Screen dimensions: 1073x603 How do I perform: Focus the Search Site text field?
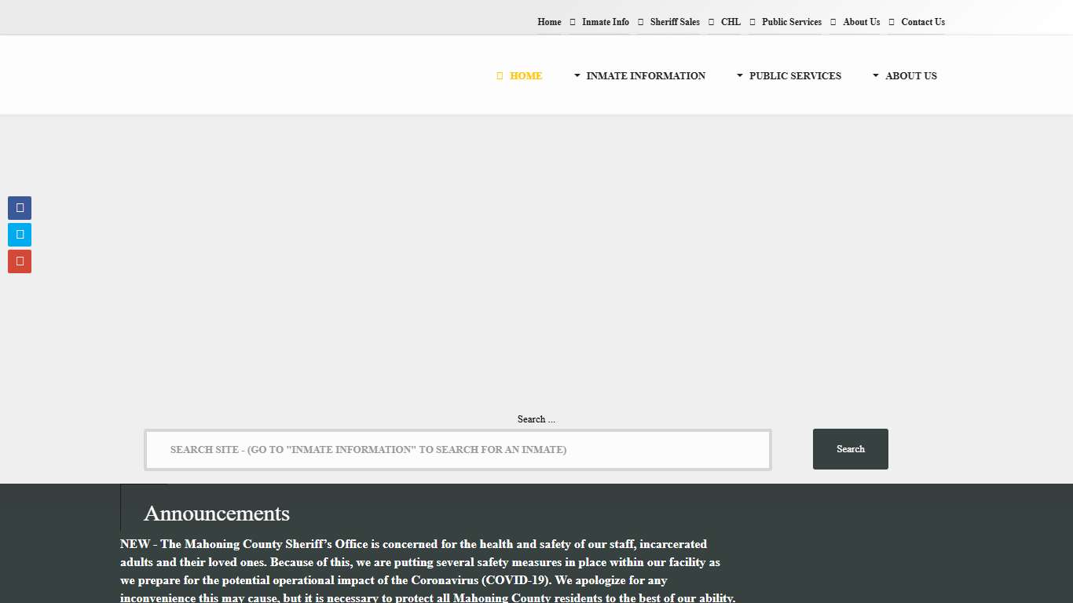(x=458, y=450)
